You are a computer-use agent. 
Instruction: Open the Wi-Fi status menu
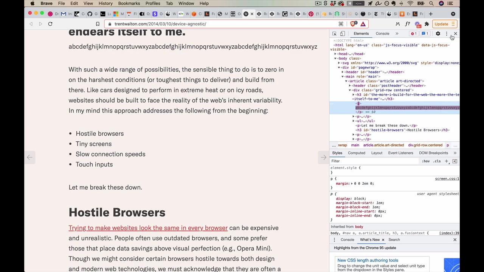pyautogui.click(x=411, y=3)
